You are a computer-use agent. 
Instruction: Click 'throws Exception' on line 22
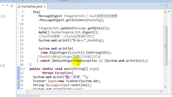[57, 73]
